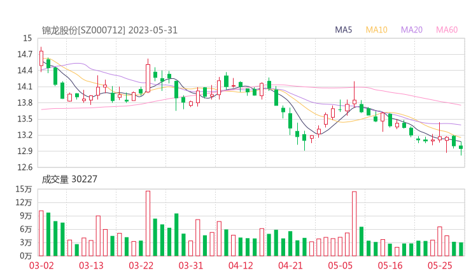Screen dimensions: 471x280
Task: Click the 03-02 date label
Action: point(41,265)
